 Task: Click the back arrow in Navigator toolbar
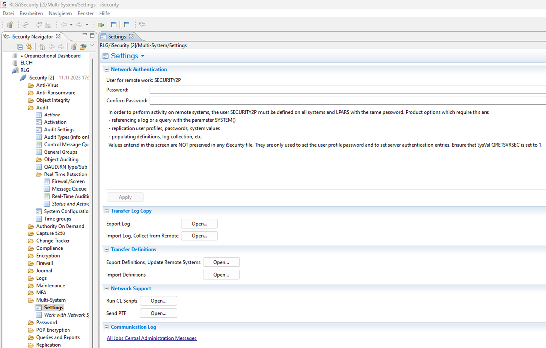point(52,47)
